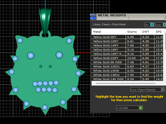Click the green arrow on Calculate
Viewport: 166px width, 124px height.
[x=140, y=108]
